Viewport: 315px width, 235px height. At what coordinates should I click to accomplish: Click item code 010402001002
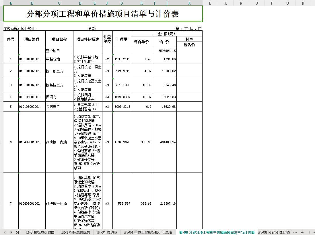tap(32, 203)
